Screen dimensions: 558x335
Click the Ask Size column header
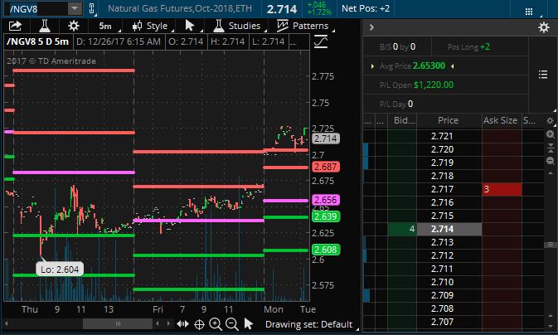click(500, 120)
